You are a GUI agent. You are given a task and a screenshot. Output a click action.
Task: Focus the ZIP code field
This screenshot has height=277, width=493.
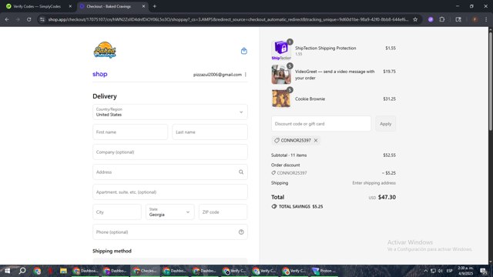coord(223,212)
